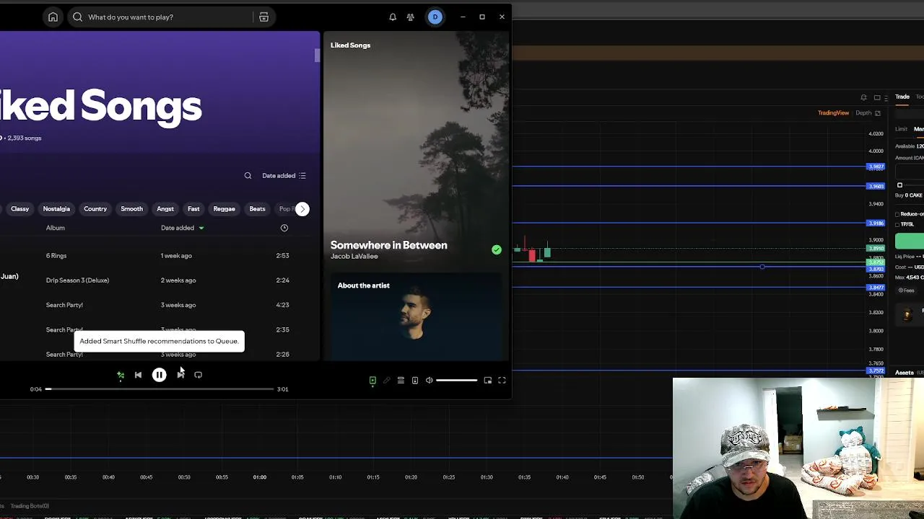
Task: Click the duration clock column header
Action: pyautogui.click(x=284, y=228)
